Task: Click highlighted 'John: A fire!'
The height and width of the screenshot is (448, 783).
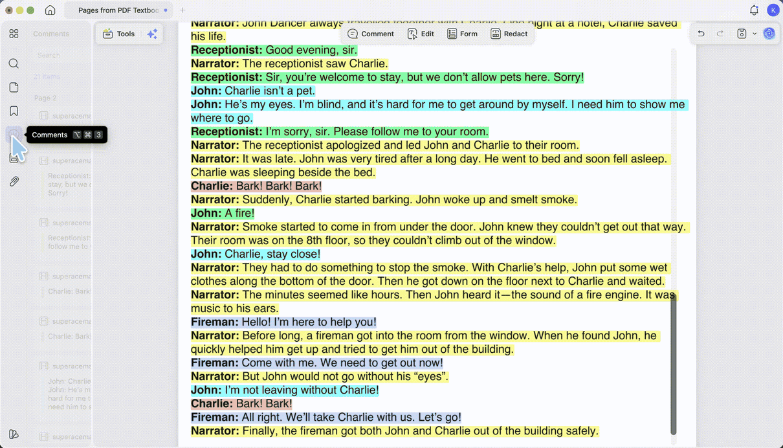Action: pyautogui.click(x=223, y=213)
